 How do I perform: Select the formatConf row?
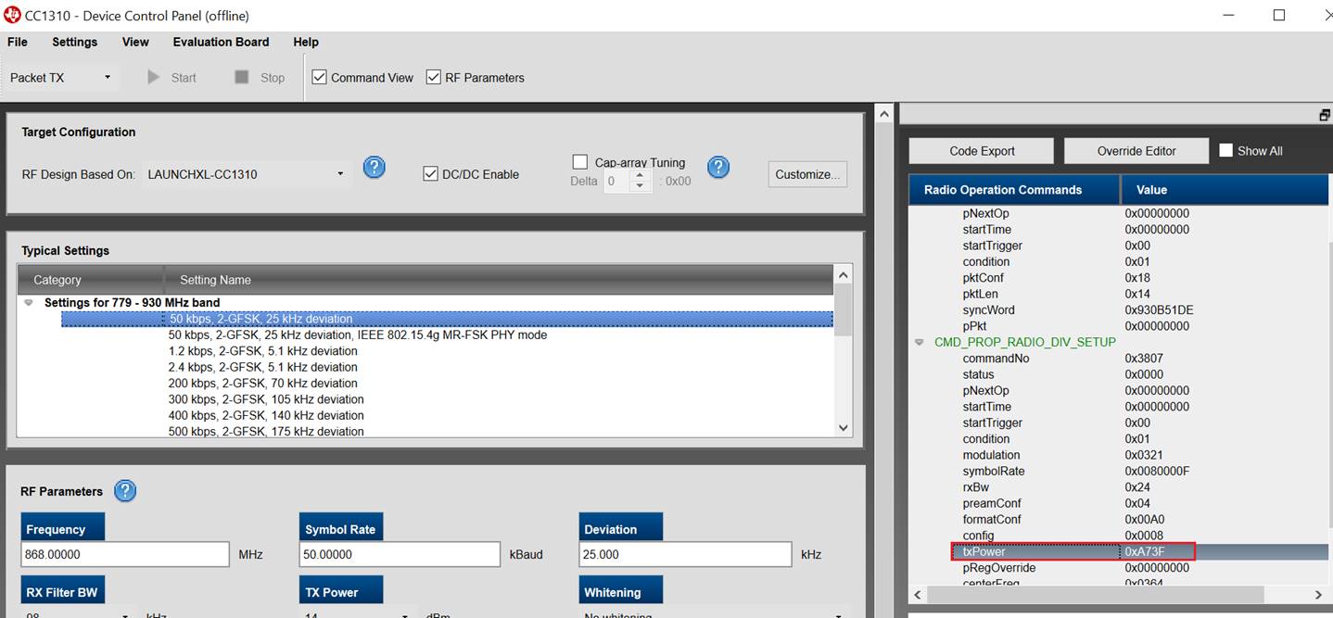pyautogui.click(x=1119, y=519)
